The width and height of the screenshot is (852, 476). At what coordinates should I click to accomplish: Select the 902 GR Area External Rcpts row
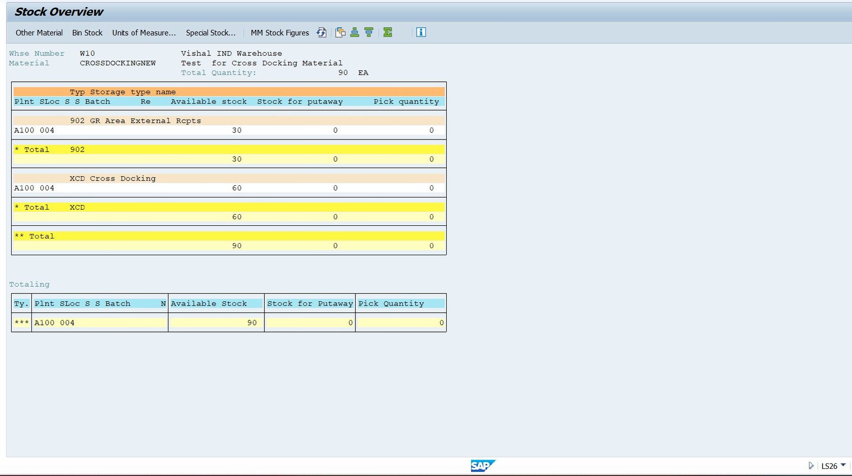pos(229,121)
